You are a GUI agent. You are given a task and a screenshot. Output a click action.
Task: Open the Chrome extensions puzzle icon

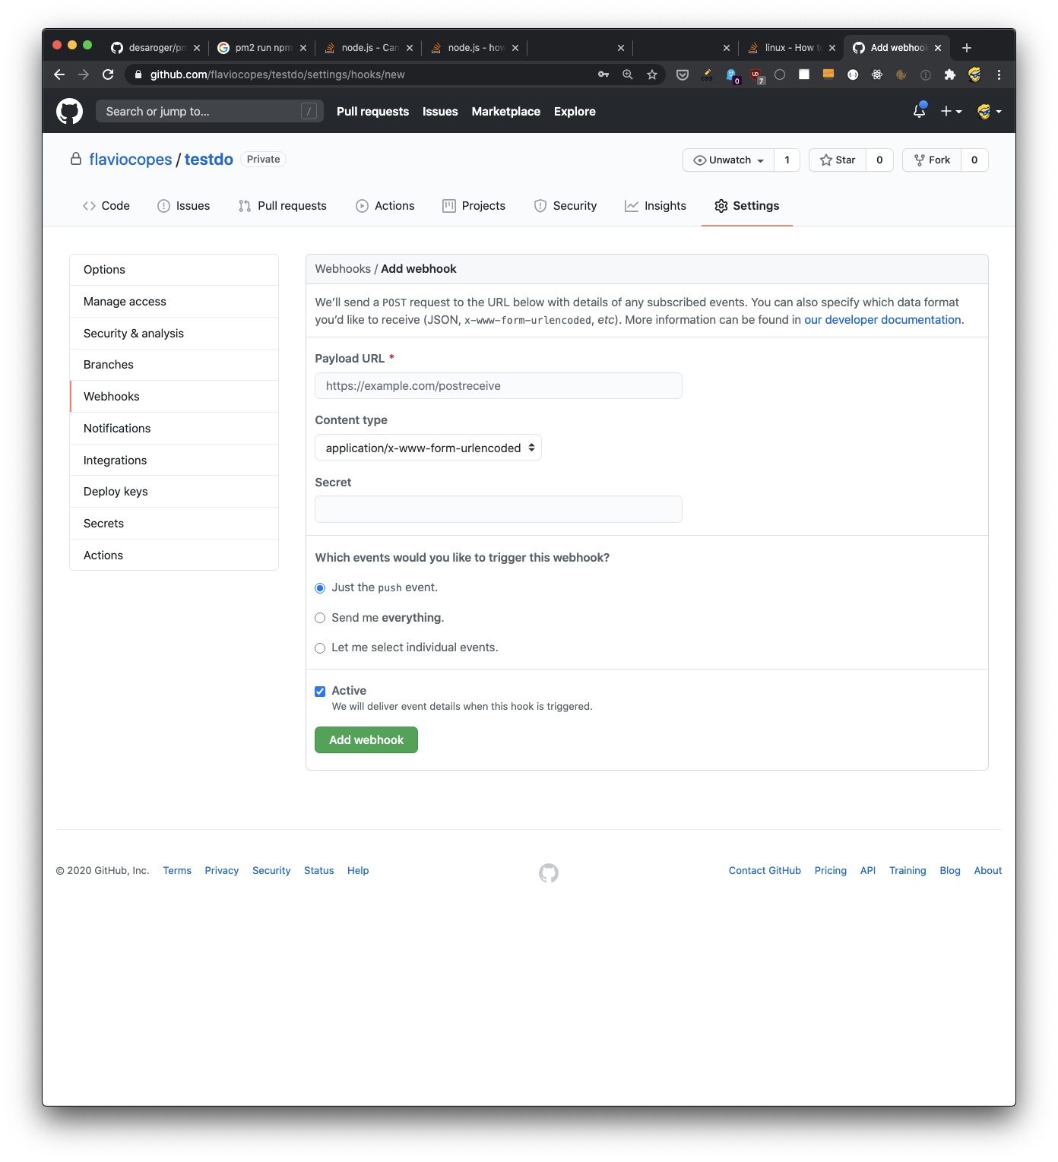coord(949,74)
